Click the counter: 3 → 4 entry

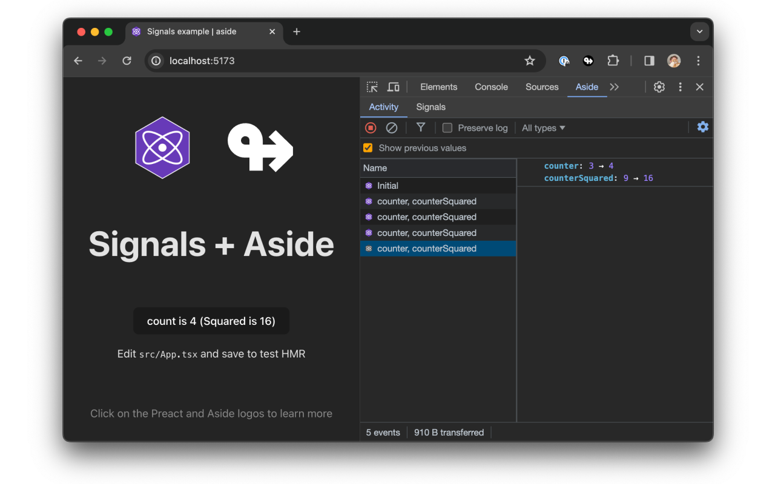(579, 166)
